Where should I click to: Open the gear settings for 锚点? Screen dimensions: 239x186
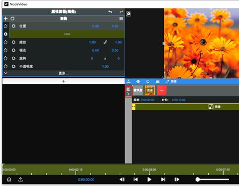tap(13, 50)
